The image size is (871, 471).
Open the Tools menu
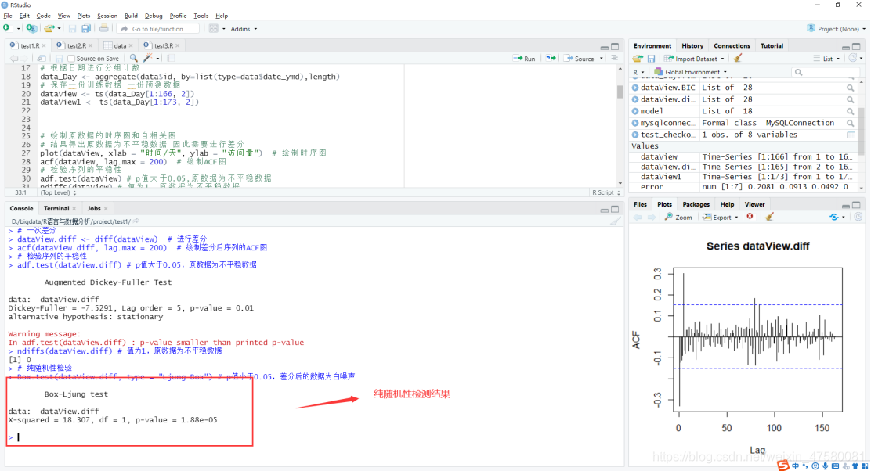(201, 16)
